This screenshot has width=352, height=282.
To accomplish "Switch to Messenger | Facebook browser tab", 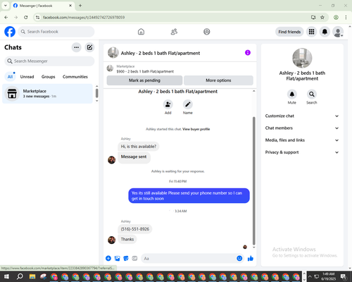I will click(x=42, y=6).
